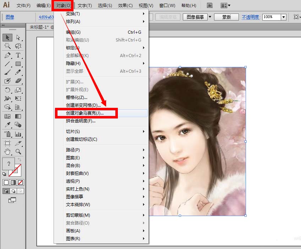The image size is (301, 249).
Task: Enable Draw Normal mode
Action: [6, 191]
